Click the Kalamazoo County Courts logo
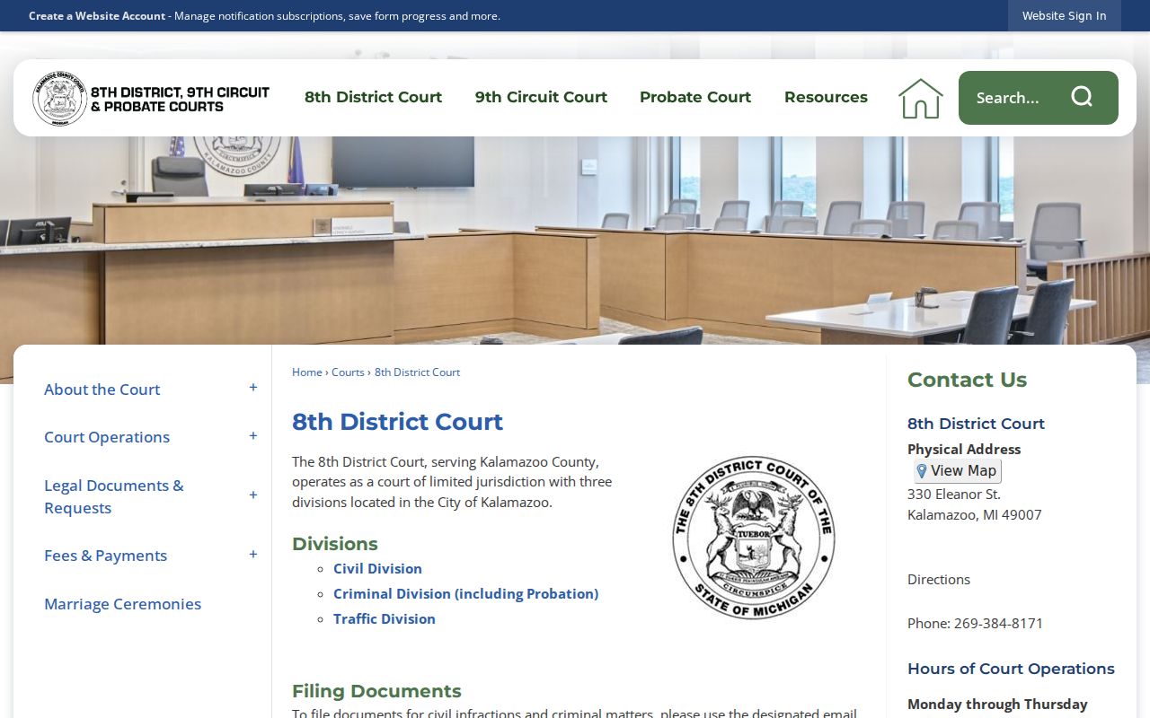Viewport: 1150px width, 718px height. [151, 98]
